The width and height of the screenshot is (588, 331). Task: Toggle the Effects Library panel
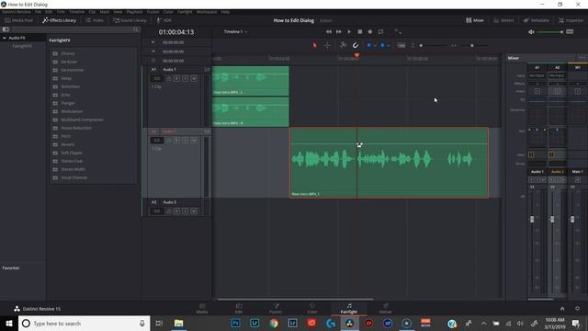coord(59,20)
